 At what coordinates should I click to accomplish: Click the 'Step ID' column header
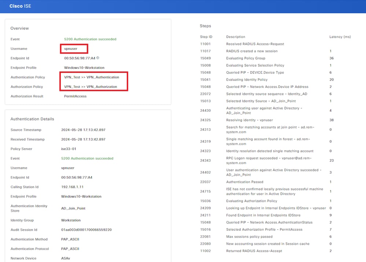pyautogui.click(x=206, y=37)
